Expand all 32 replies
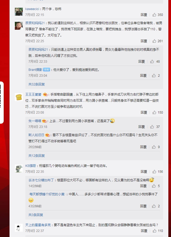Viewport: 171px width, 237px height. (x=37, y=84)
